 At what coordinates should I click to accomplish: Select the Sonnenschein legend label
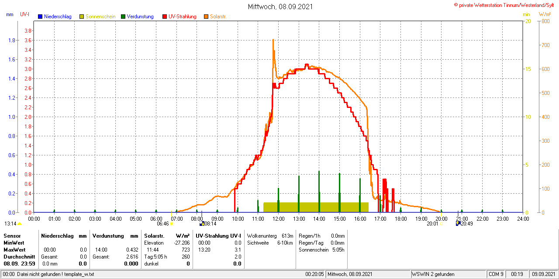[x=100, y=17]
